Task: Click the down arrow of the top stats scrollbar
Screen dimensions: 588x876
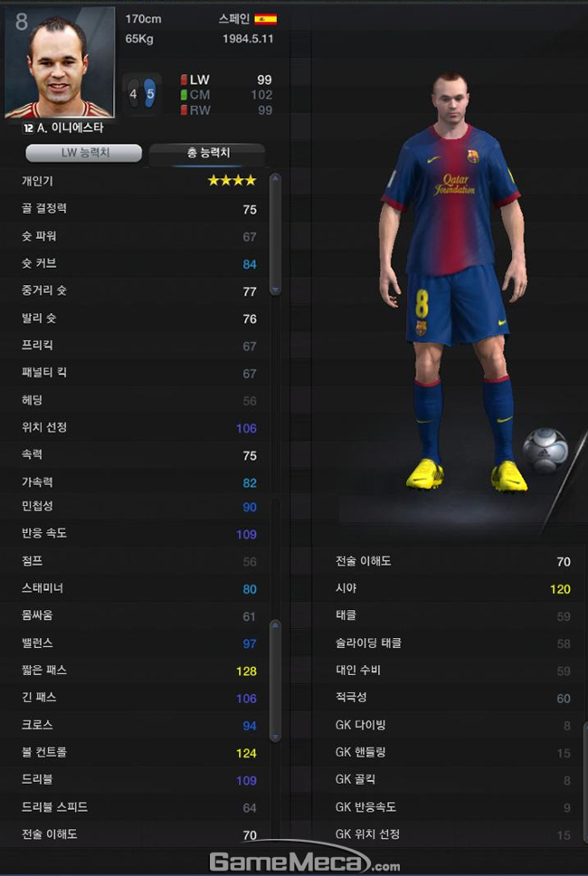Action: click(x=275, y=290)
